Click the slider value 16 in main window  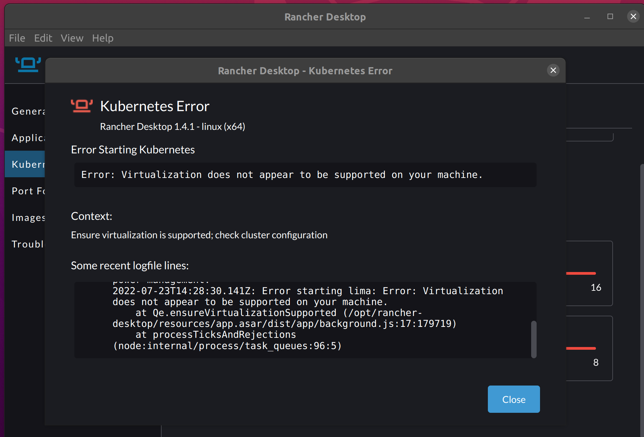coord(596,288)
